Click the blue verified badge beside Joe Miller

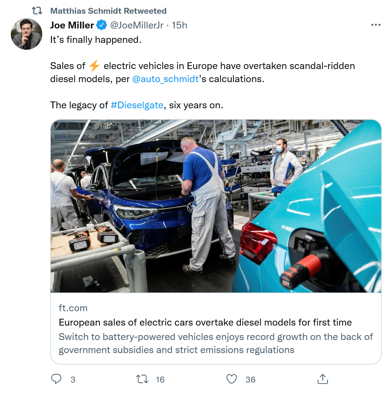click(102, 25)
